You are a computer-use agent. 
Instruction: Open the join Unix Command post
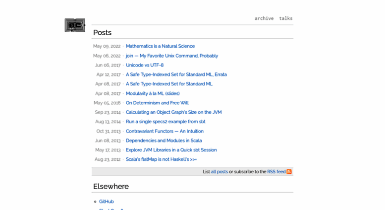pyautogui.click(x=172, y=56)
